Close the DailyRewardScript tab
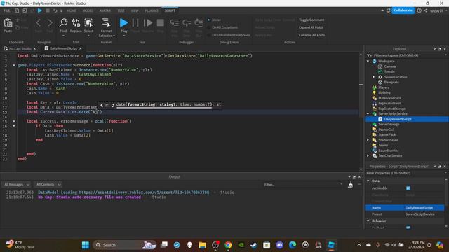This screenshot has height=252, width=449. pos(81,48)
